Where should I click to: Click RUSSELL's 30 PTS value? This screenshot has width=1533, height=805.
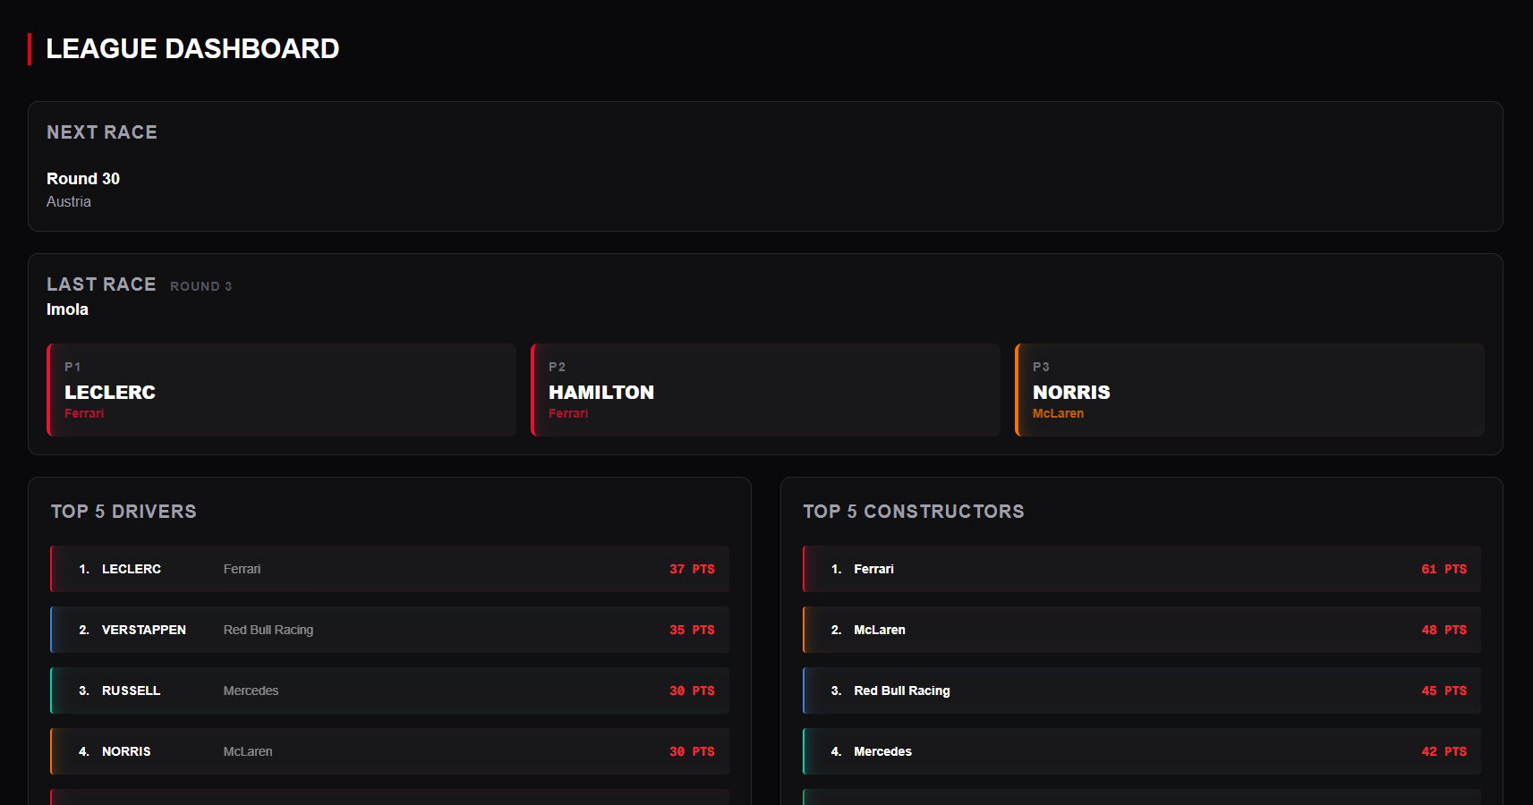pos(692,691)
